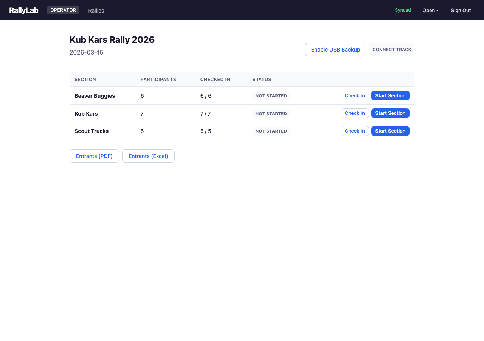This screenshot has height=341, width=484.
Task: Click the Kub Kars Rally 2026 heading
Action: pos(112,40)
